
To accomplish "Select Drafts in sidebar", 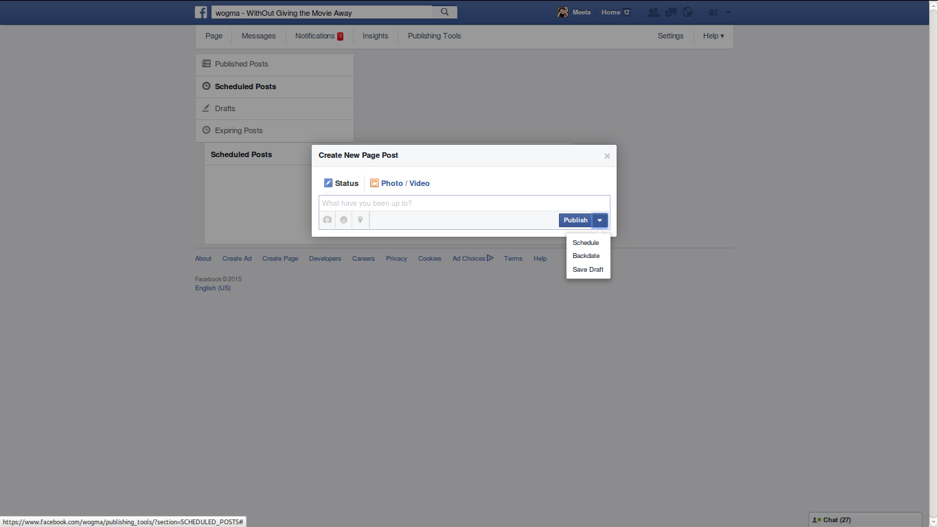I will click(x=275, y=108).
